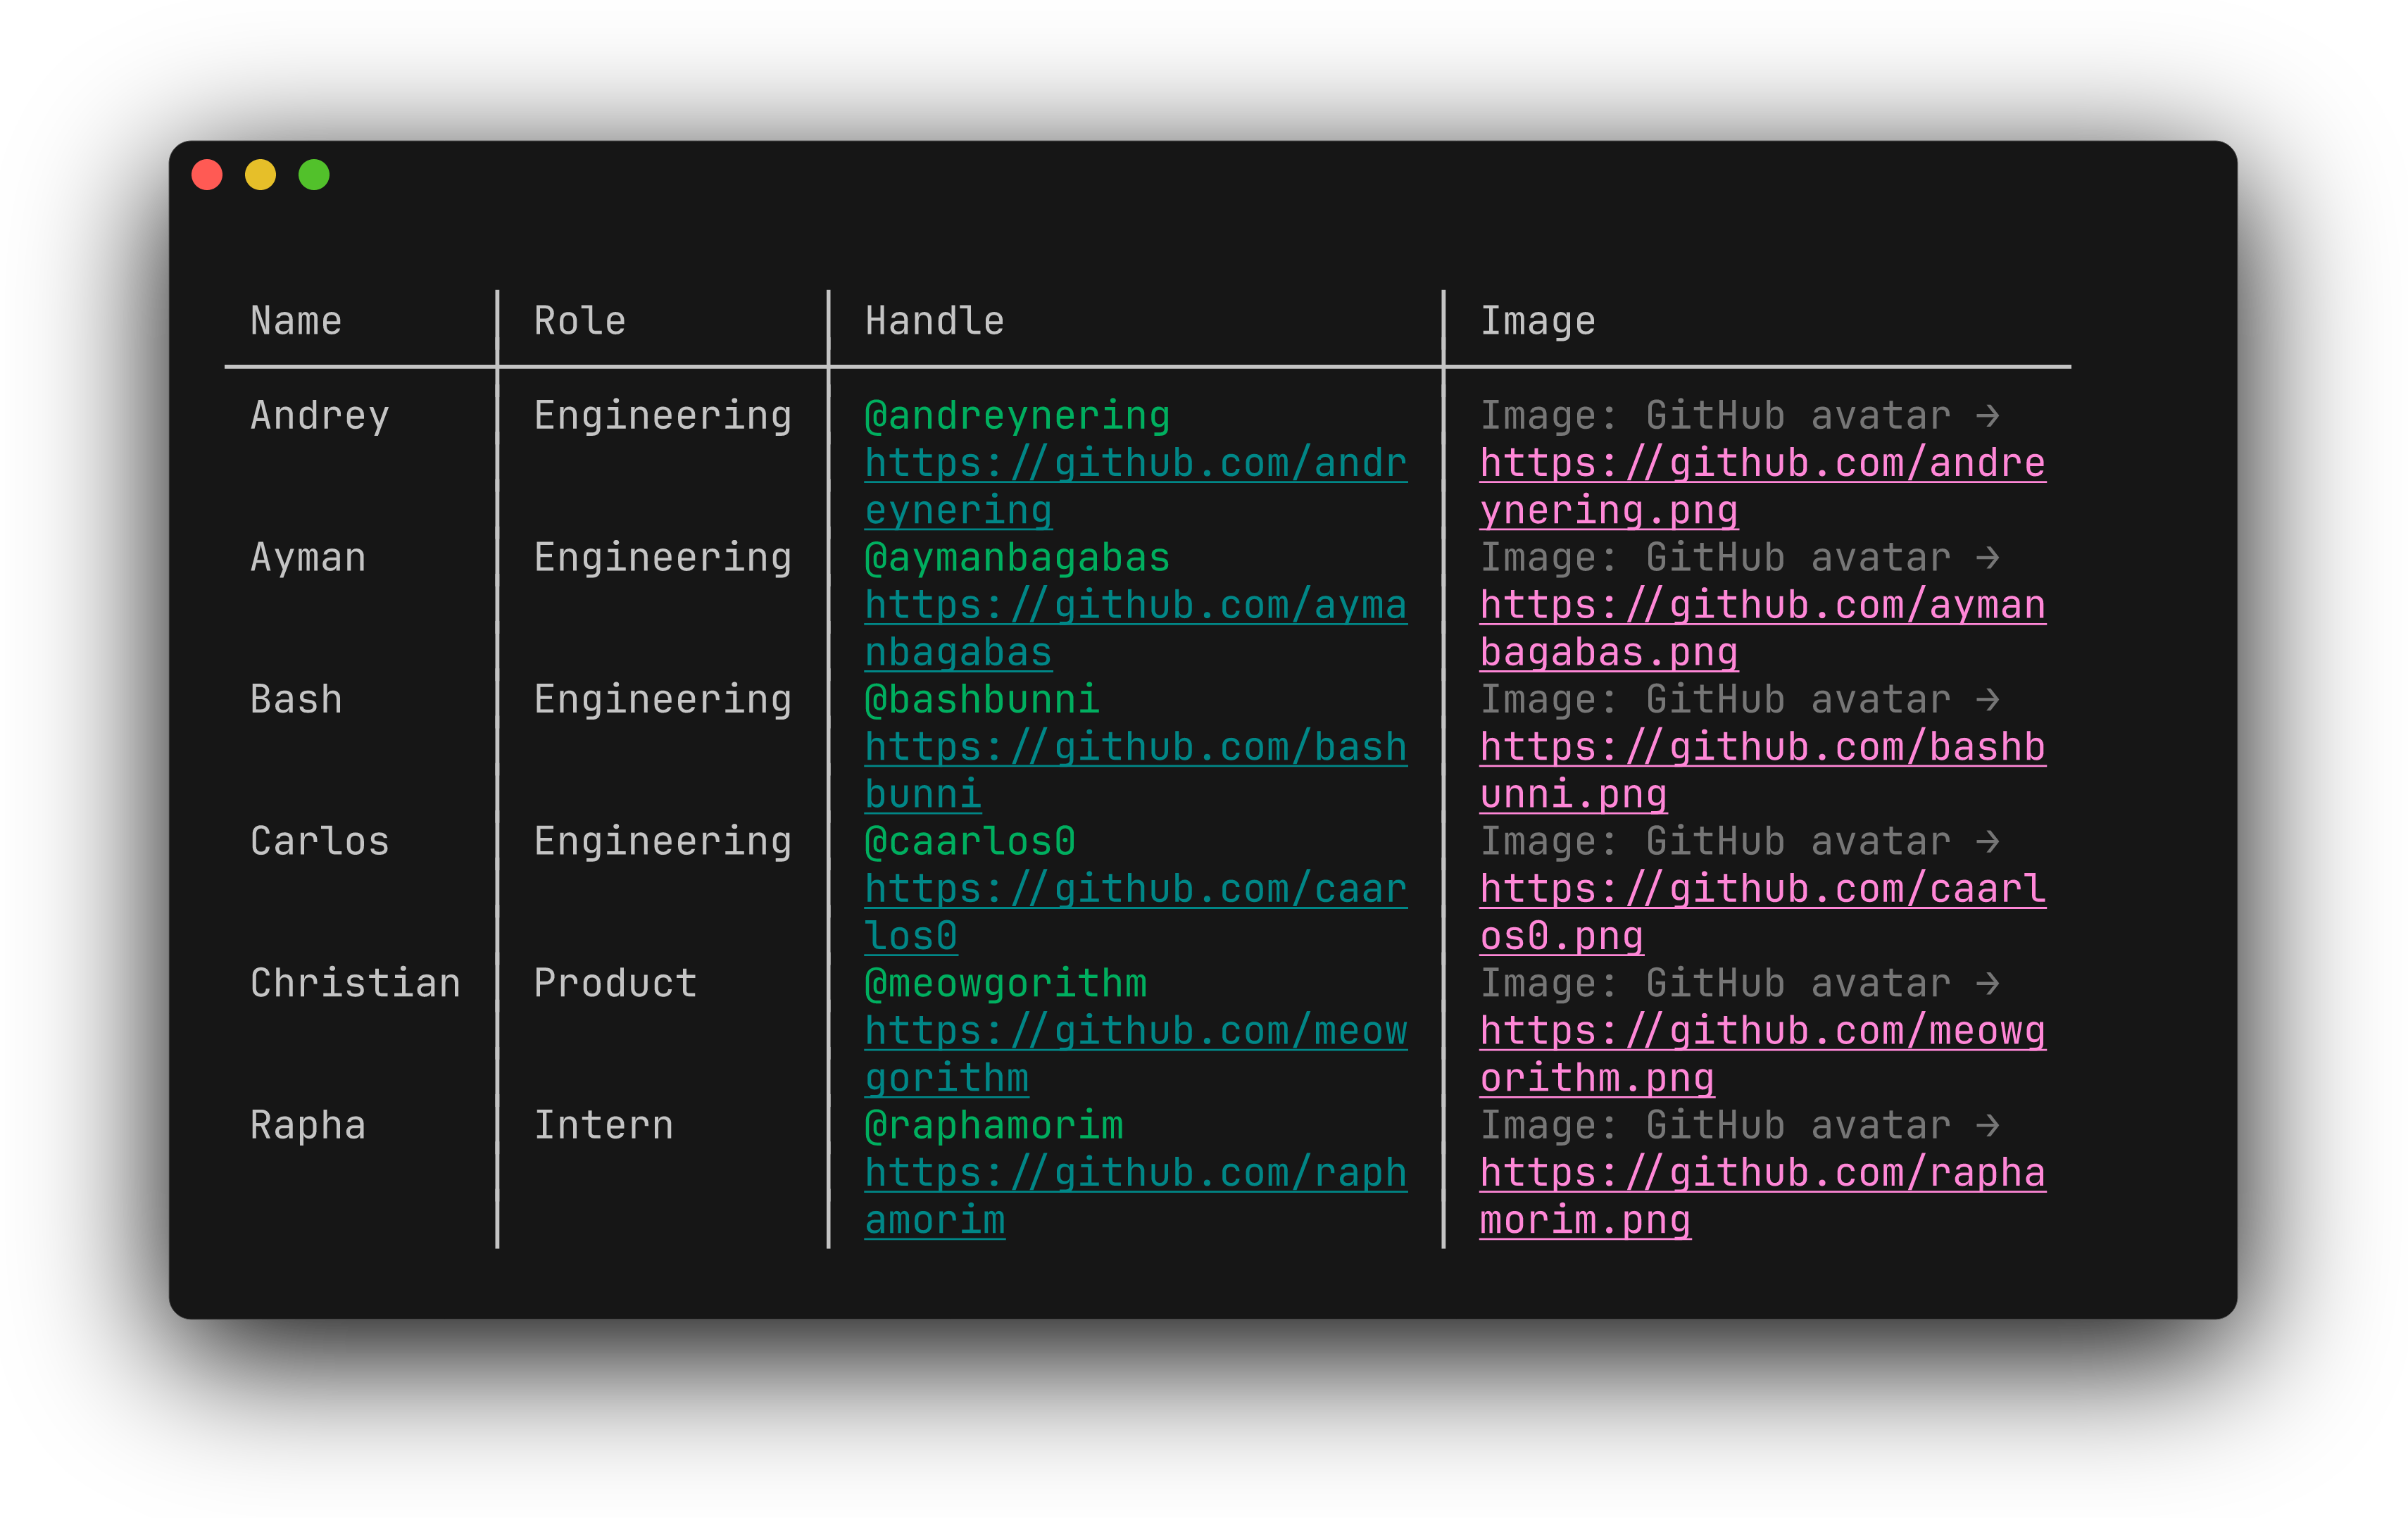Click the @bashbunni handle text

coord(982,699)
